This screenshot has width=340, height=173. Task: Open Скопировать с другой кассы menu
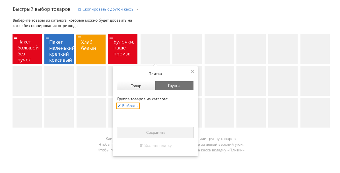[x=108, y=9]
